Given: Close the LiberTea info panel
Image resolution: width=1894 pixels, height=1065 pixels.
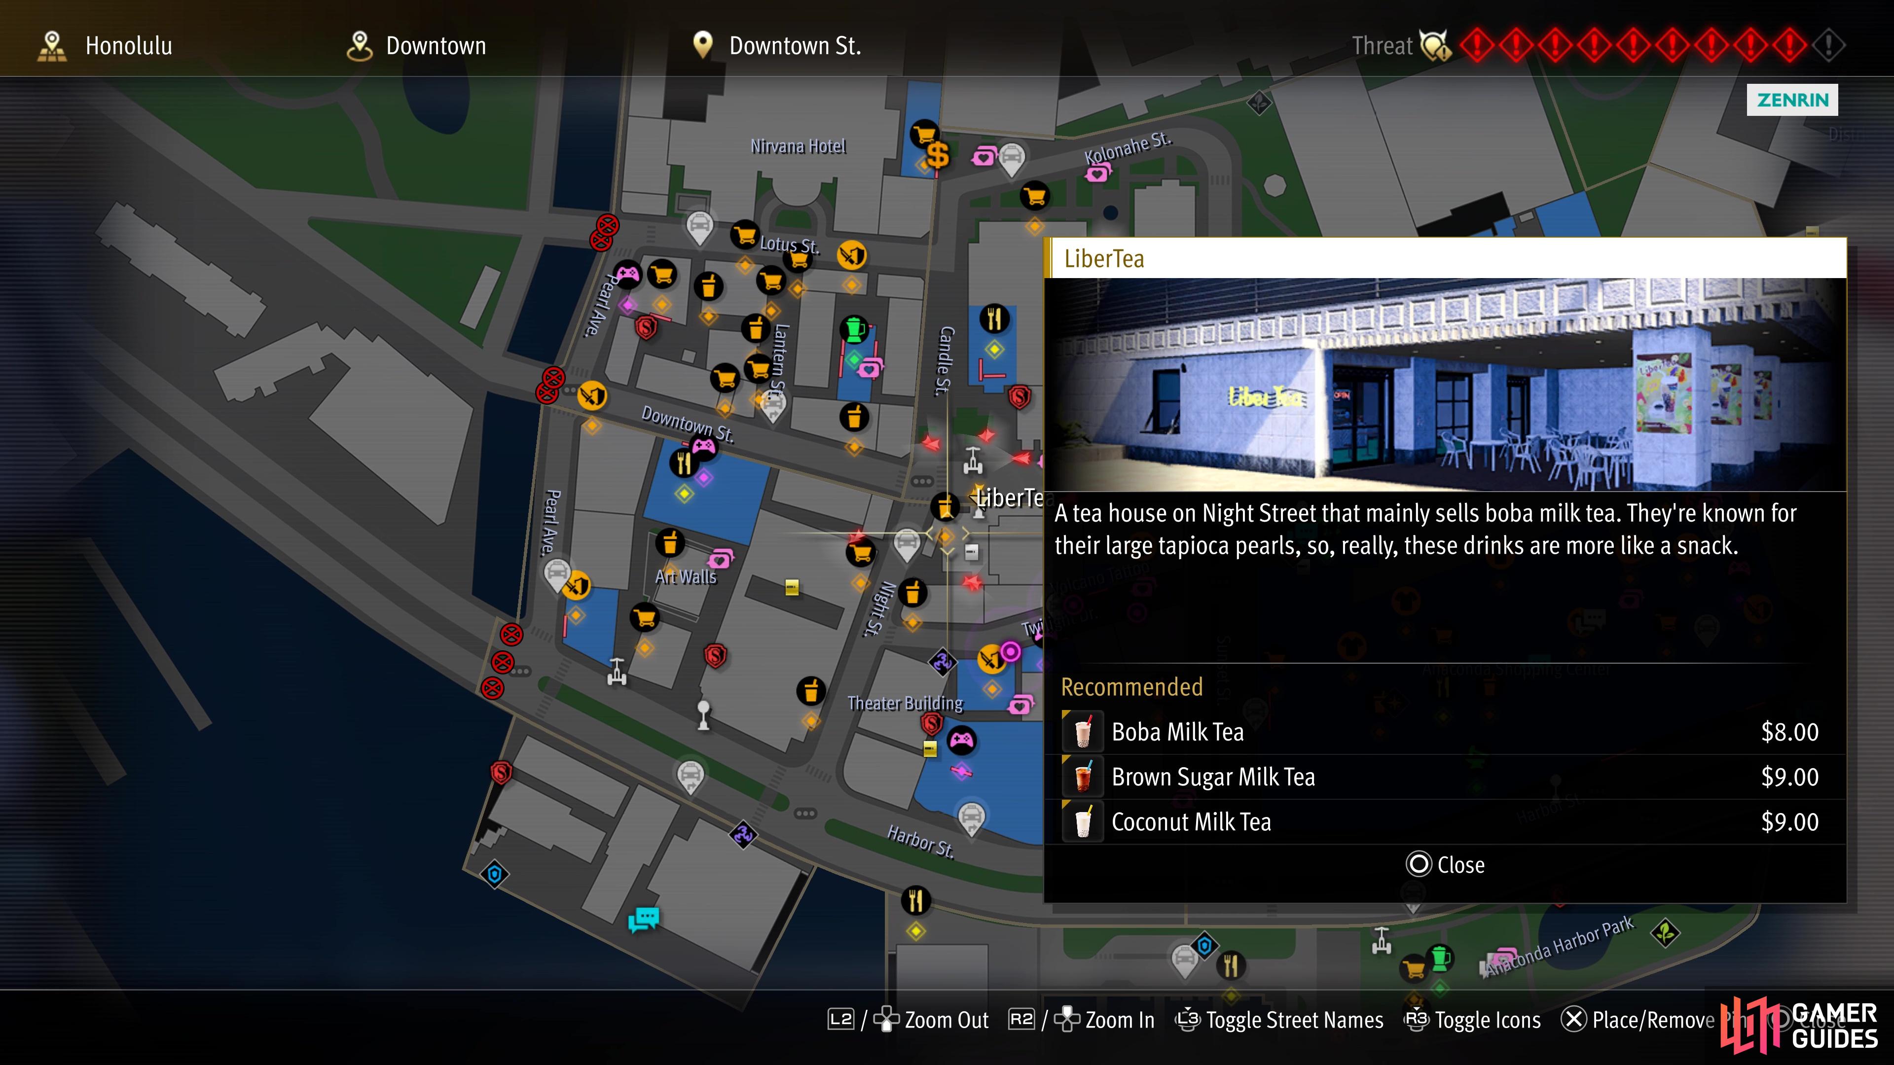Looking at the screenshot, I should click(x=1445, y=864).
